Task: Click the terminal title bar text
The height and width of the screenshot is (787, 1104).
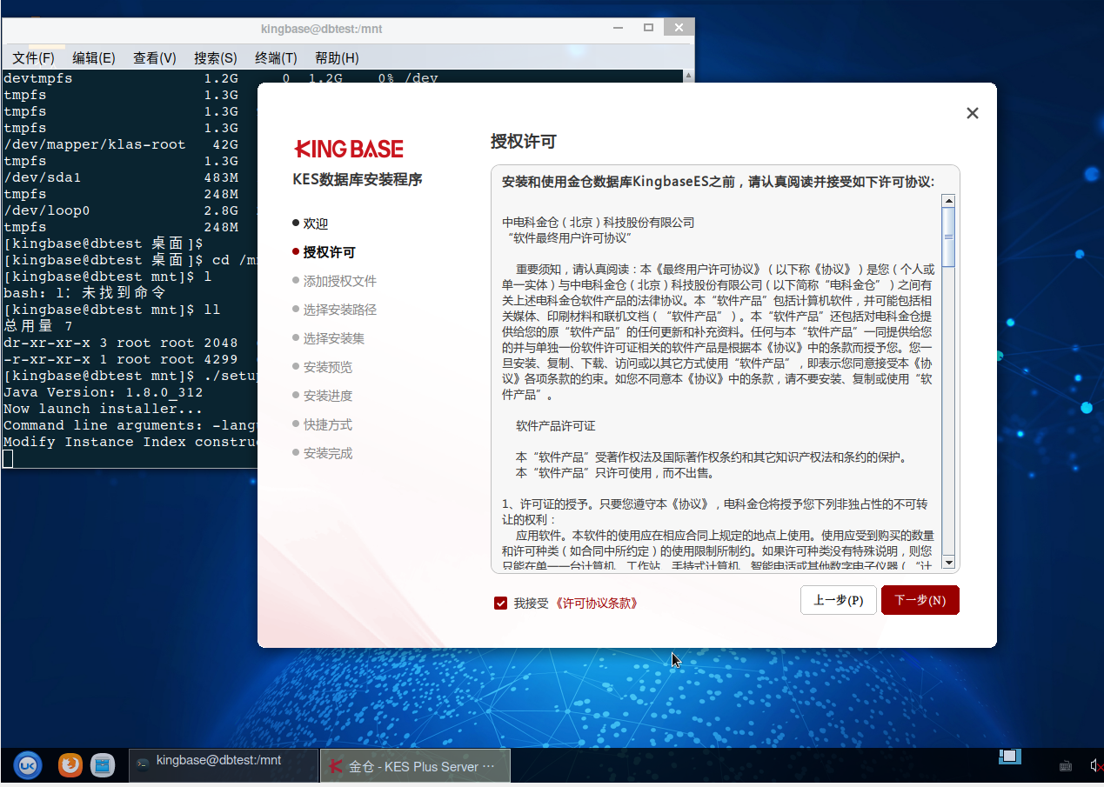Action: (x=322, y=29)
